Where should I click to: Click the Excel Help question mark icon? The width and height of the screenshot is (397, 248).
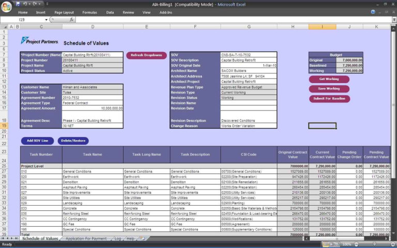coord(373,12)
